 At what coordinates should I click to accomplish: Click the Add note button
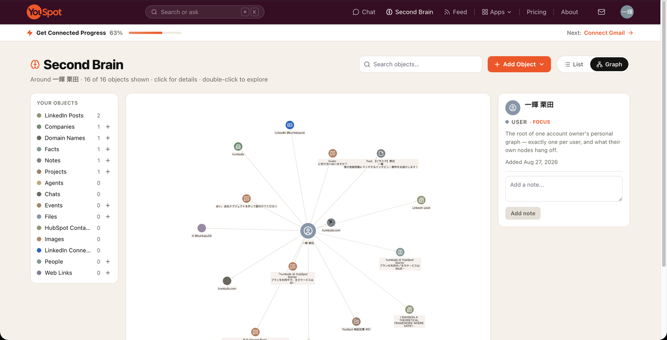click(x=523, y=213)
